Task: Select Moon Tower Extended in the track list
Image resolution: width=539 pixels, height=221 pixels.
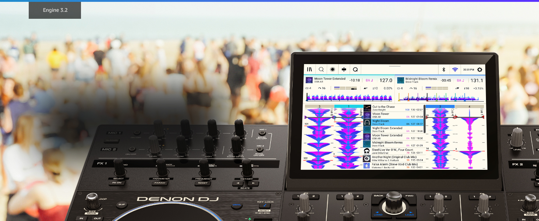Action: (x=394, y=137)
